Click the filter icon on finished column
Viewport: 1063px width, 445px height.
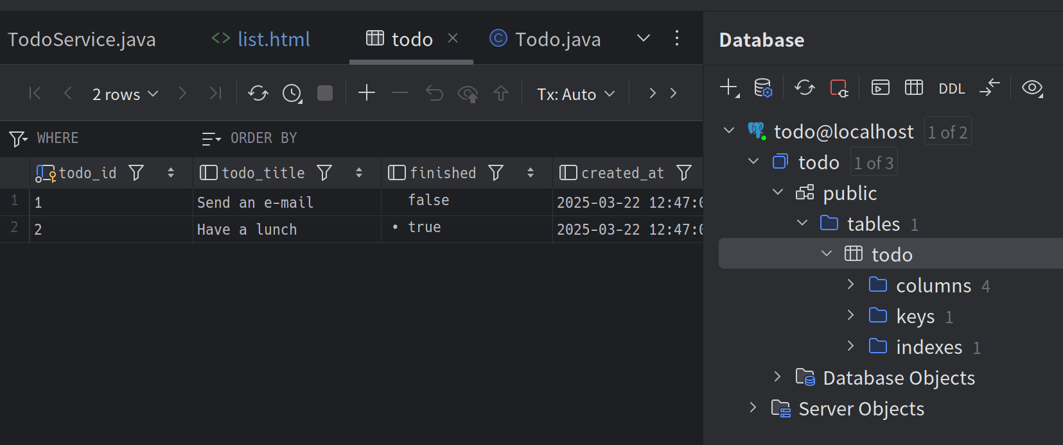coord(495,172)
